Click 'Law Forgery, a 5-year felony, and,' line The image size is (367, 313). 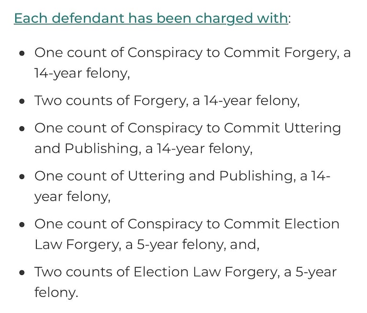pyautogui.click(x=147, y=244)
